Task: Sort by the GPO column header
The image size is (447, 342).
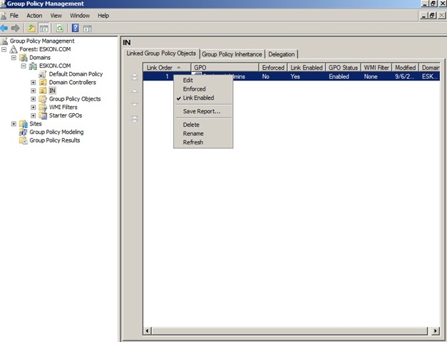Action: (x=225, y=68)
